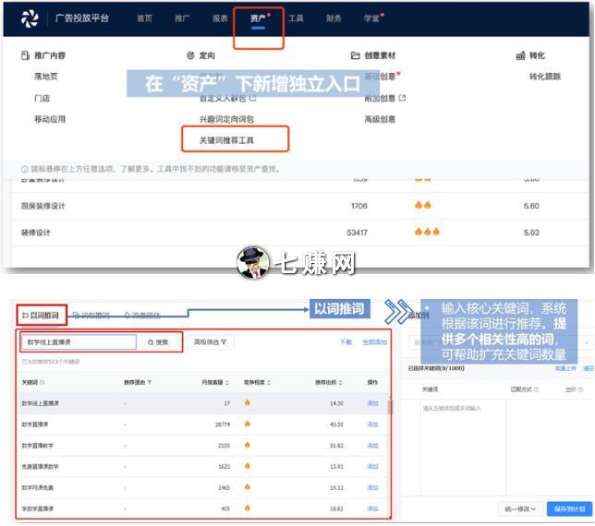Open 移动应用 under 推广内容
The width and height of the screenshot is (595, 526).
[50, 119]
